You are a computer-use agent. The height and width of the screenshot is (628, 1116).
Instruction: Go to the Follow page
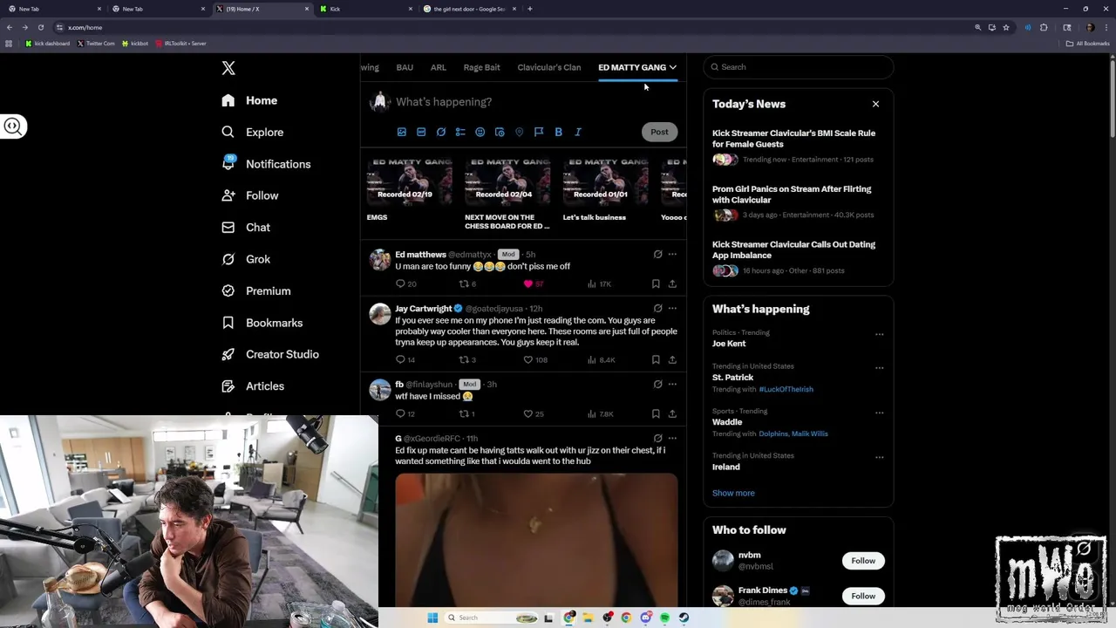pos(249,195)
